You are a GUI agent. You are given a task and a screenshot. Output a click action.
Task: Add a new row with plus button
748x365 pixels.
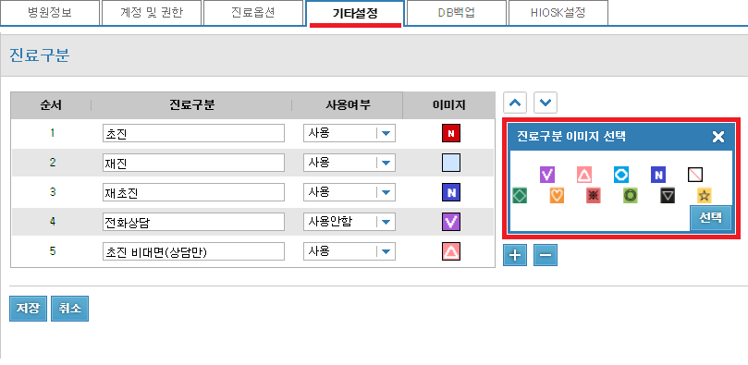click(x=515, y=255)
